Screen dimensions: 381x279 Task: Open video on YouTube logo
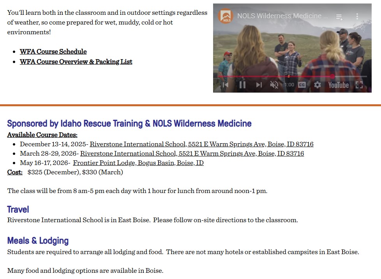click(338, 85)
